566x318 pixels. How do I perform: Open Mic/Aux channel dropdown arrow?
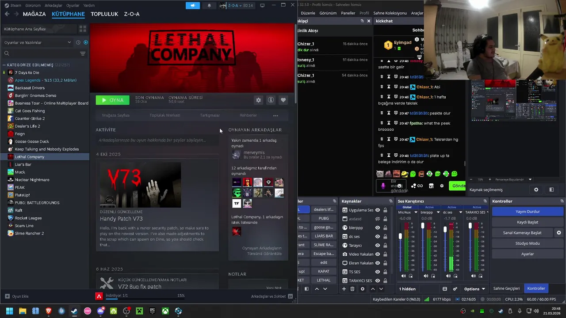(x=416, y=212)
